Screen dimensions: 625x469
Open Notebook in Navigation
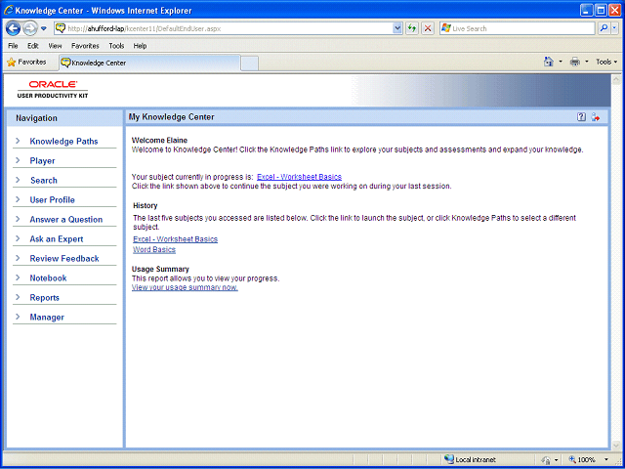(48, 277)
